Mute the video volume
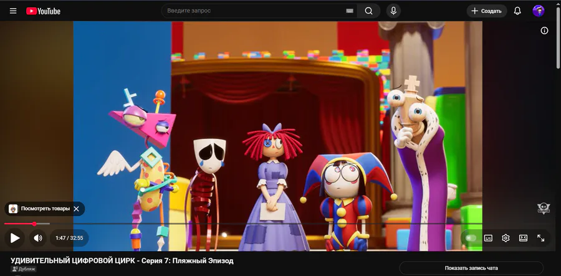 click(x=38, y=238)
